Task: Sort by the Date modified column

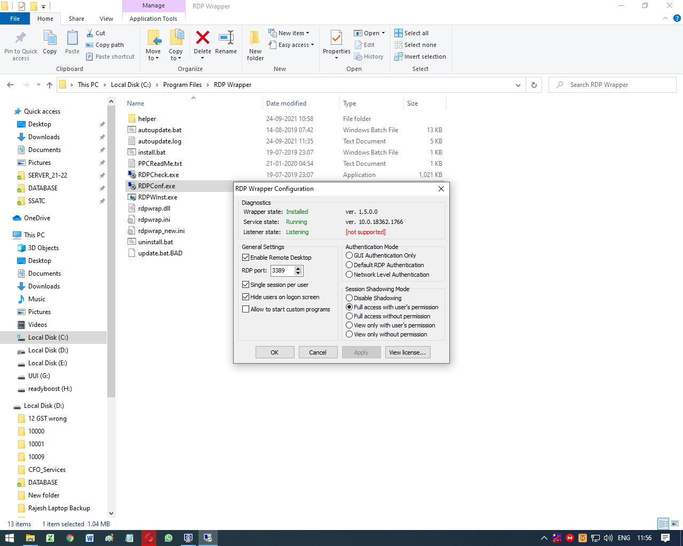Action: (x=286, y=103)
